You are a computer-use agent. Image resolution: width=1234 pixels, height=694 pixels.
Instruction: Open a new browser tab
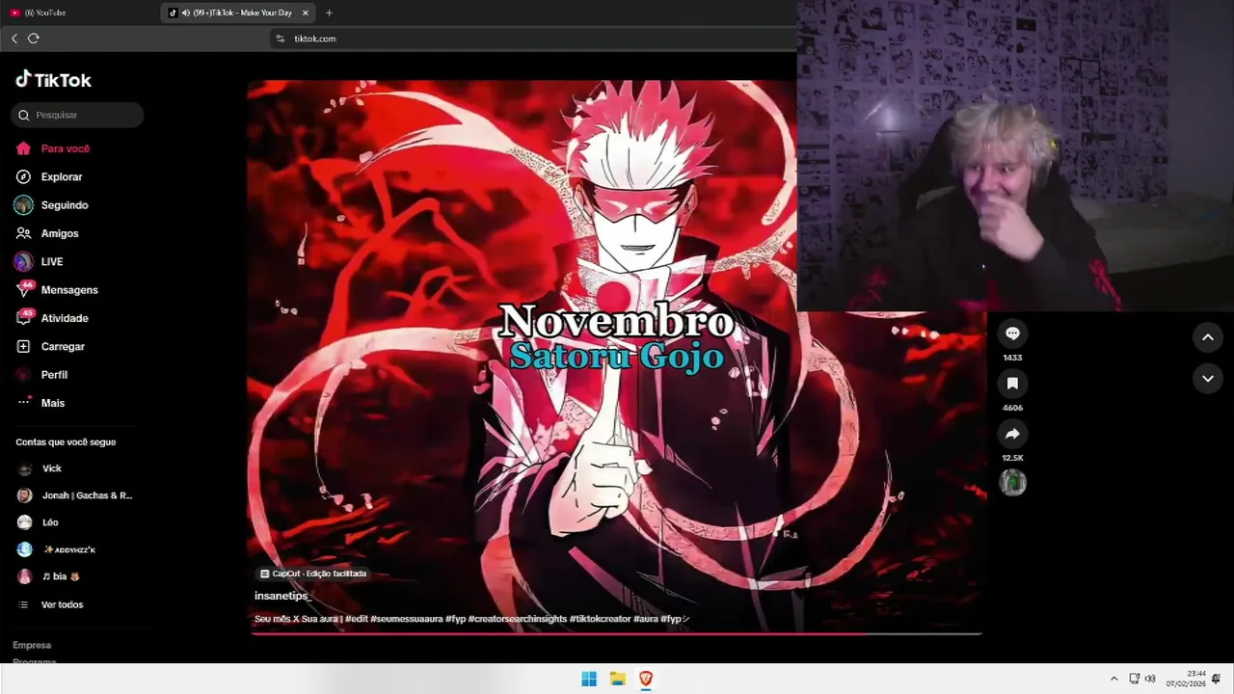point(329,13)
